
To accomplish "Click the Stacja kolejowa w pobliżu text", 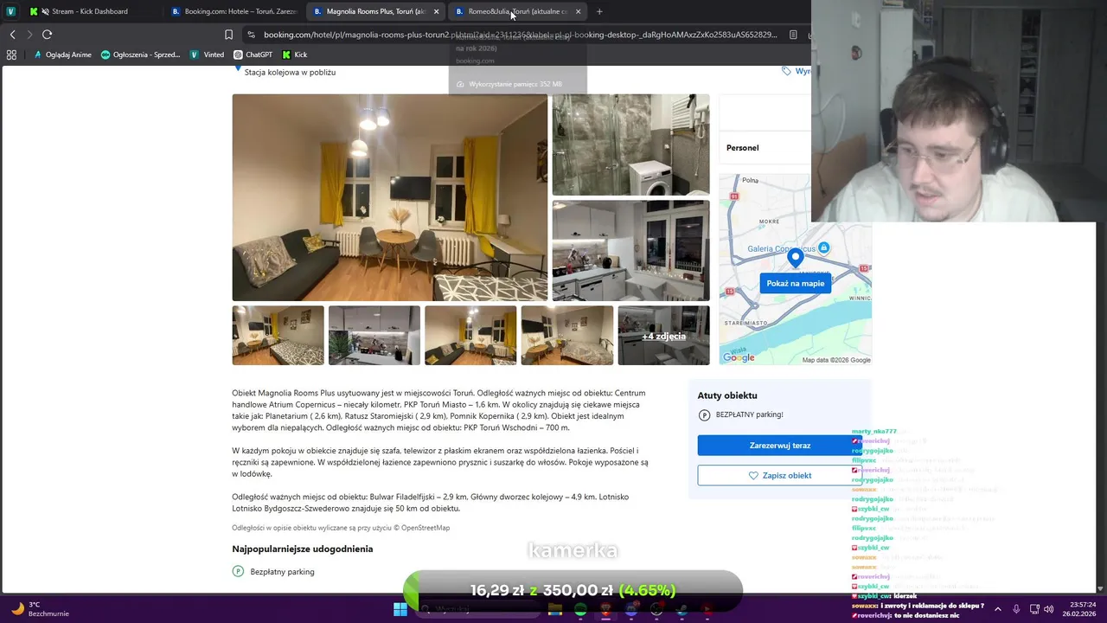I will 290,72.
